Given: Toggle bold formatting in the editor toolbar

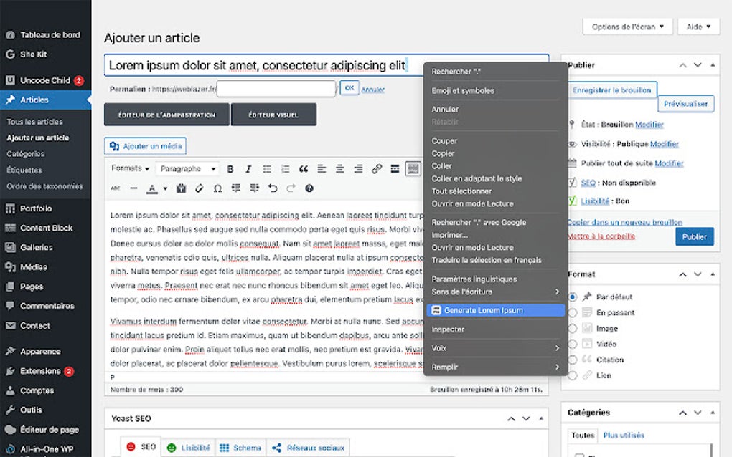Looking at the screenshot, I should [230, 169].
